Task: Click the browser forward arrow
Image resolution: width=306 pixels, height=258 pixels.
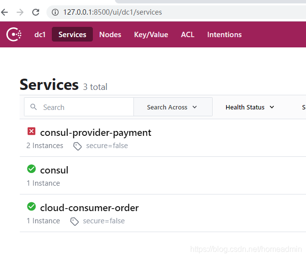Action: pos(20,12)
